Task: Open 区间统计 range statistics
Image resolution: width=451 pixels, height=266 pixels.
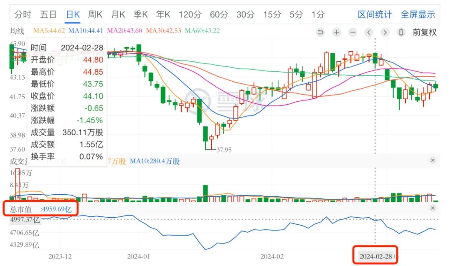Action: point(375,15)
